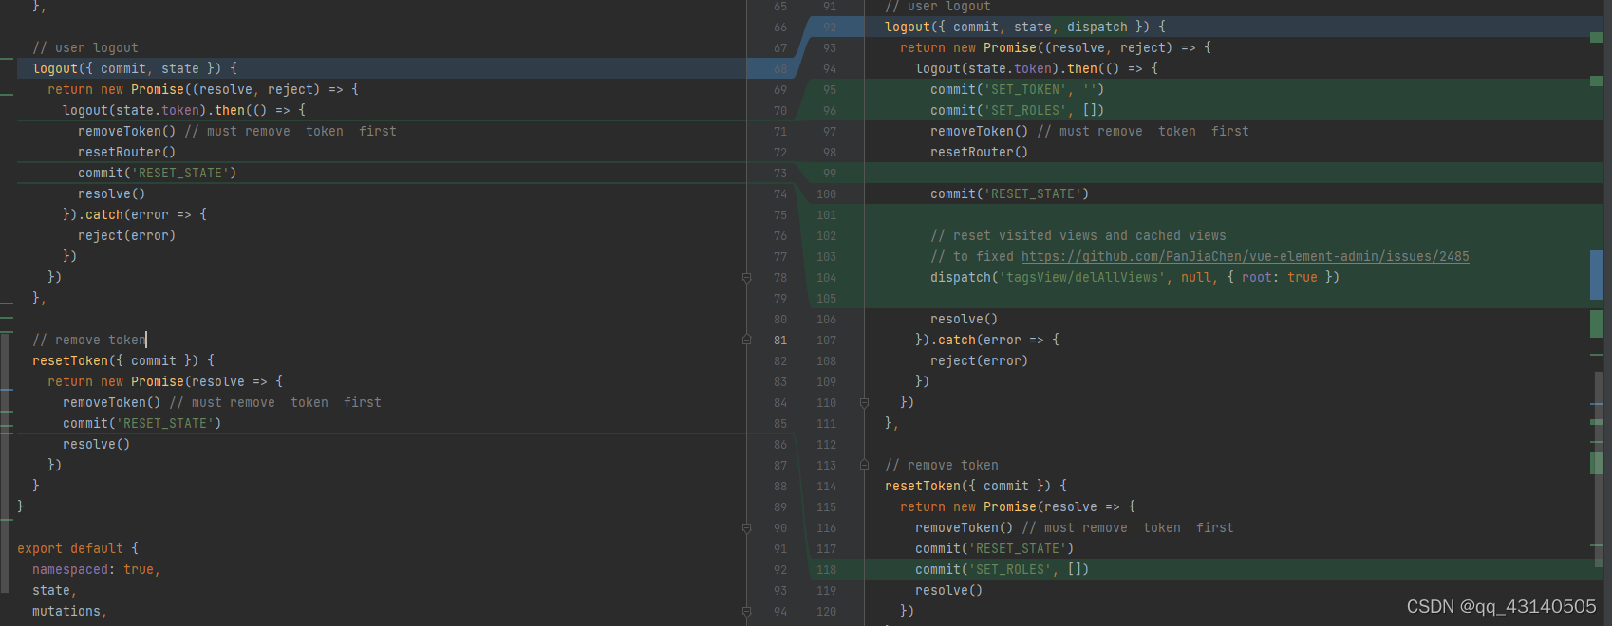
Task: Click the bright left gutter line number 81
Action: 780,340
